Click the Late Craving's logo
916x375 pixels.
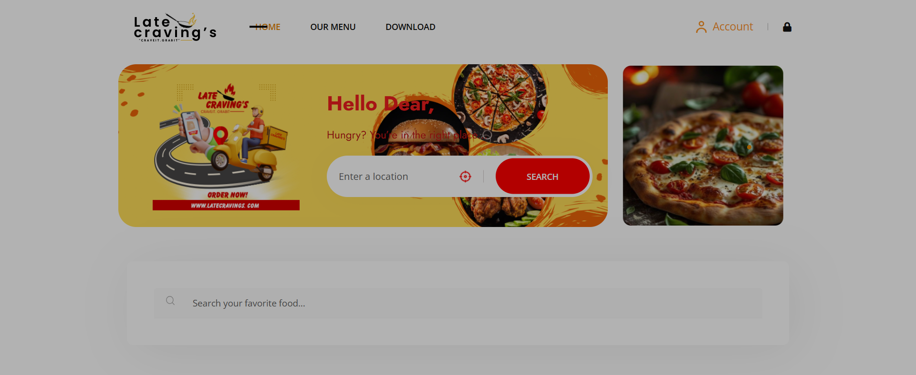(x=175, y=28)
